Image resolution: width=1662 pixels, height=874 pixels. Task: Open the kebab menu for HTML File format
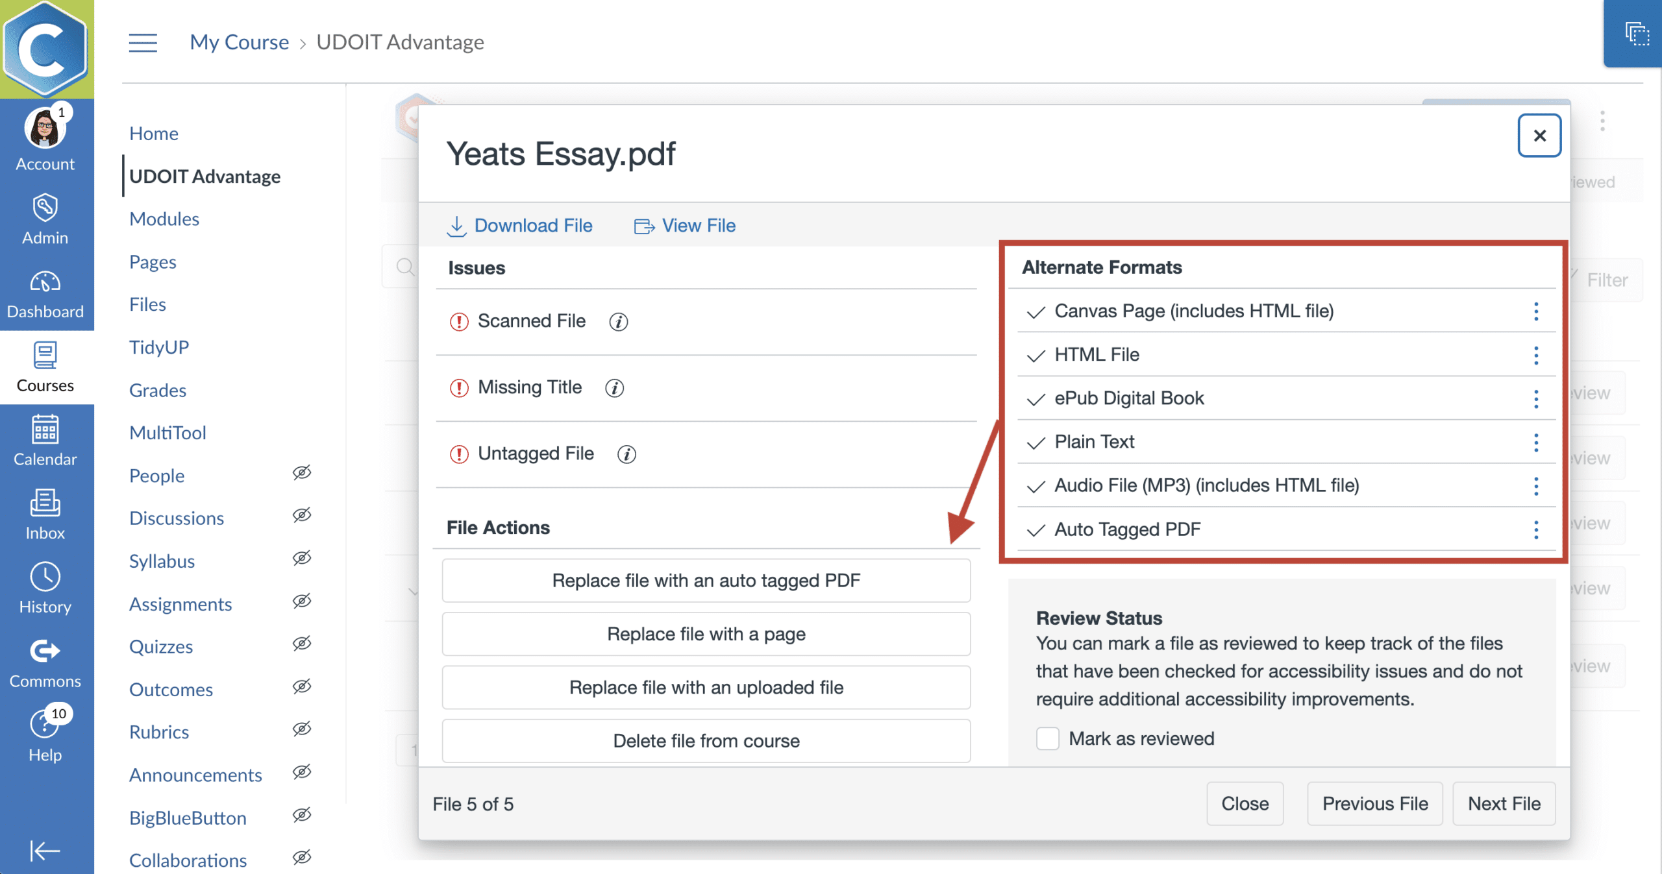[1536, 356]
